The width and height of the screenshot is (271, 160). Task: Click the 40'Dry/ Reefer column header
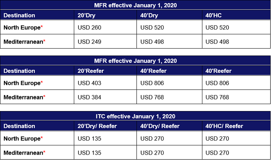coord(160,126)
